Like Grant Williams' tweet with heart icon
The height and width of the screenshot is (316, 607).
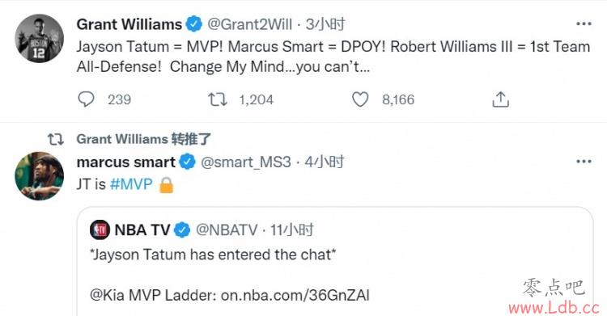pos(360,99)
